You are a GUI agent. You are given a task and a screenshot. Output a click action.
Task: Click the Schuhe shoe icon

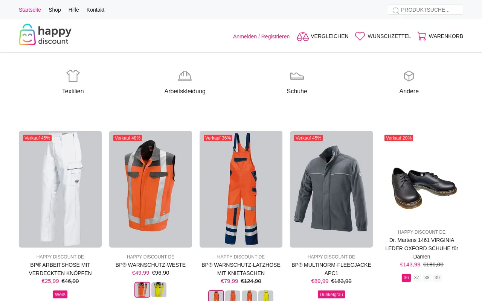pyautogui.click(x=297, y=76)
